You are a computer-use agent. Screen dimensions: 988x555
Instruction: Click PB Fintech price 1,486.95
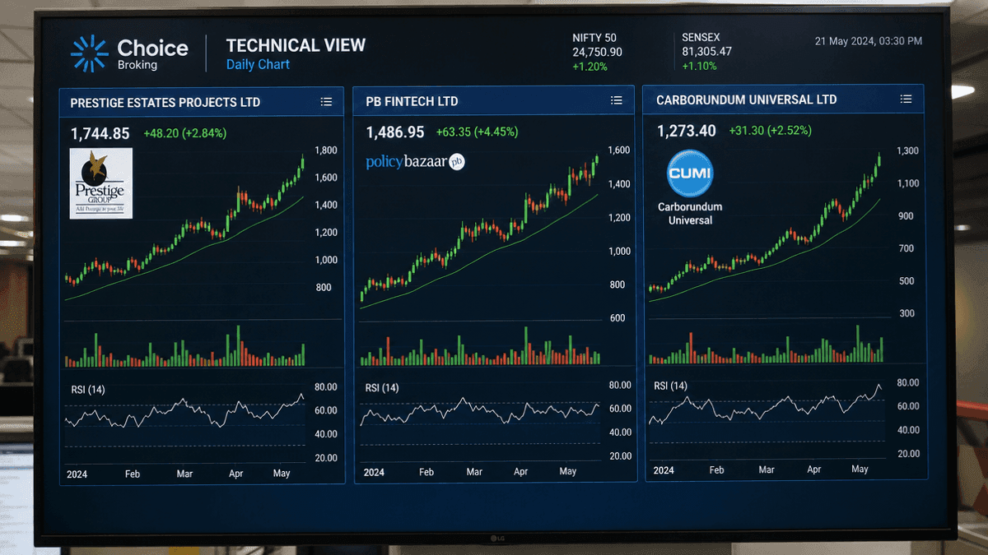(x=395, y=132)
